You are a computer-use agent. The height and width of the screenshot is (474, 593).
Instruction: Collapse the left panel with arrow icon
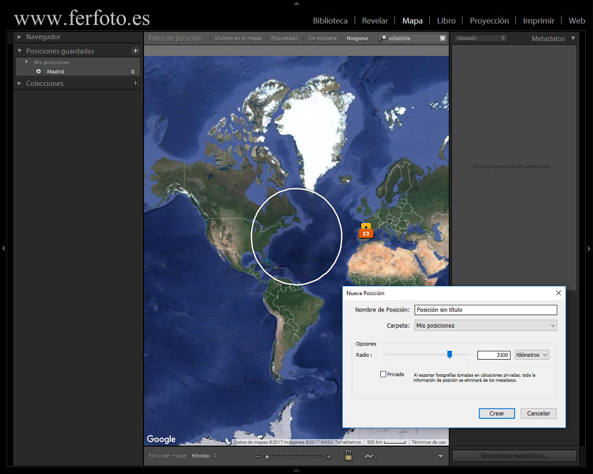[5, 249]
